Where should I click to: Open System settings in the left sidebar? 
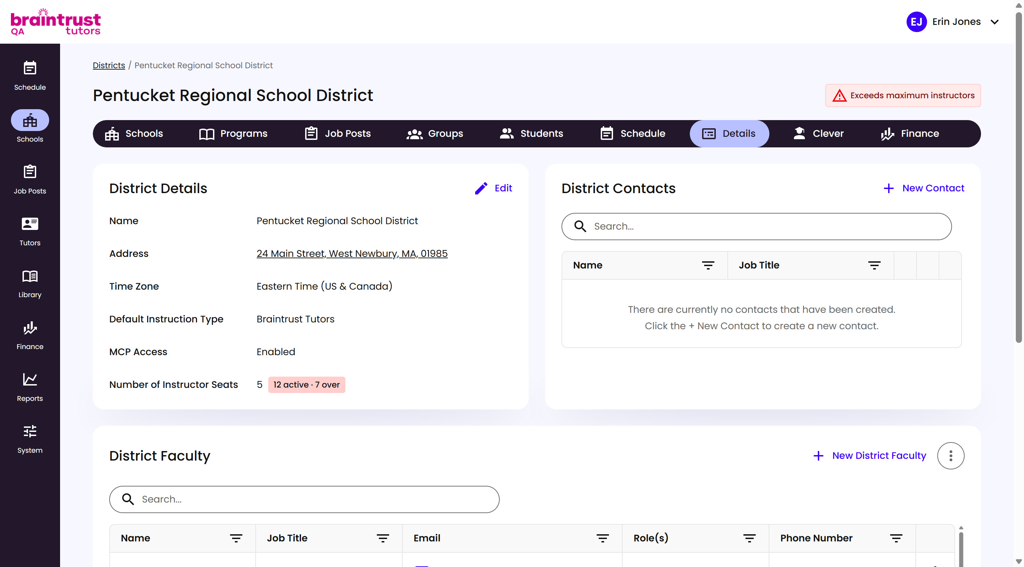coord(30,439)
